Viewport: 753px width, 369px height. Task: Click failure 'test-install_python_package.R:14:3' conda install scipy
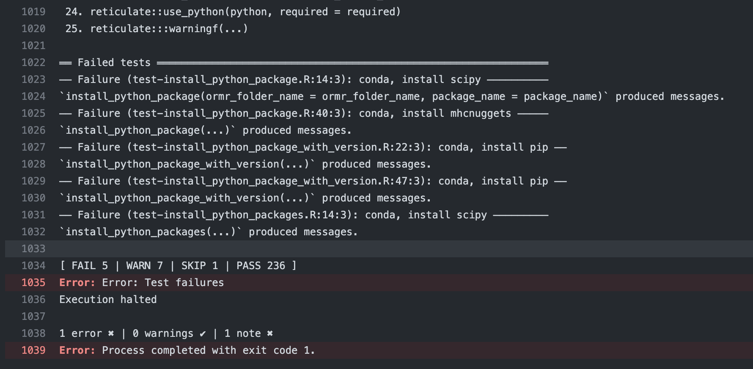click(x=304, y=80)
